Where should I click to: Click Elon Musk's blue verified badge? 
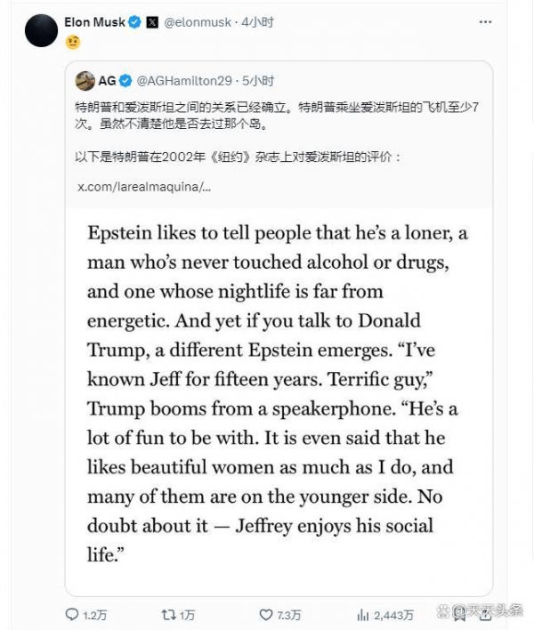pyautogui.click(x=134, y=22)
